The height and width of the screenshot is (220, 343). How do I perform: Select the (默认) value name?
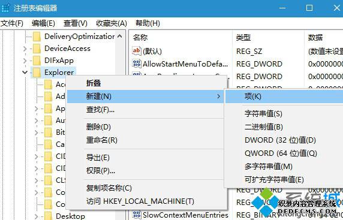coord(152,52)
